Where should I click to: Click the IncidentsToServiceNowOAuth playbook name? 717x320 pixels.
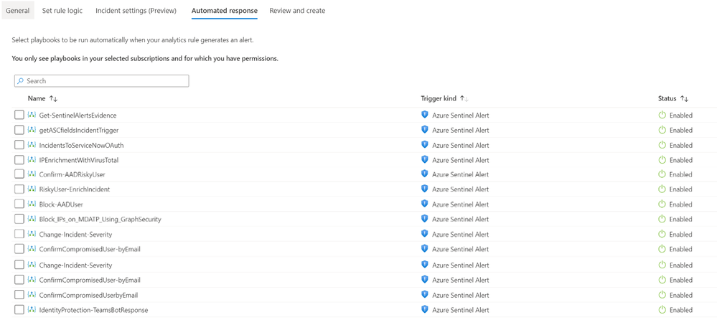point(81,146)
